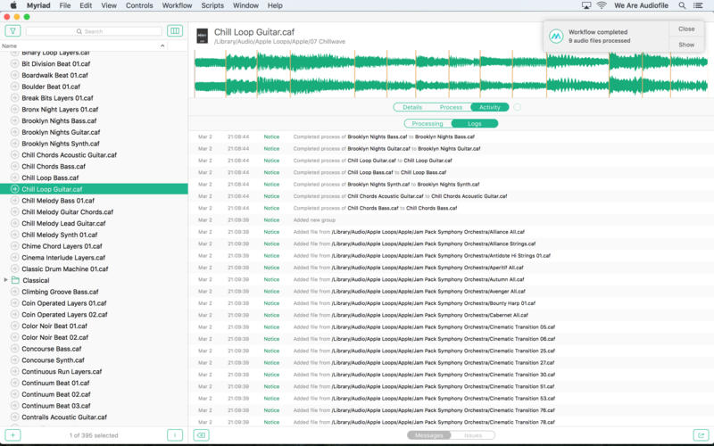Image resolution: width=714 pixels, height=446 pixels.
Task: Click the export icon at bottom right
Action: tap(701, 435)
